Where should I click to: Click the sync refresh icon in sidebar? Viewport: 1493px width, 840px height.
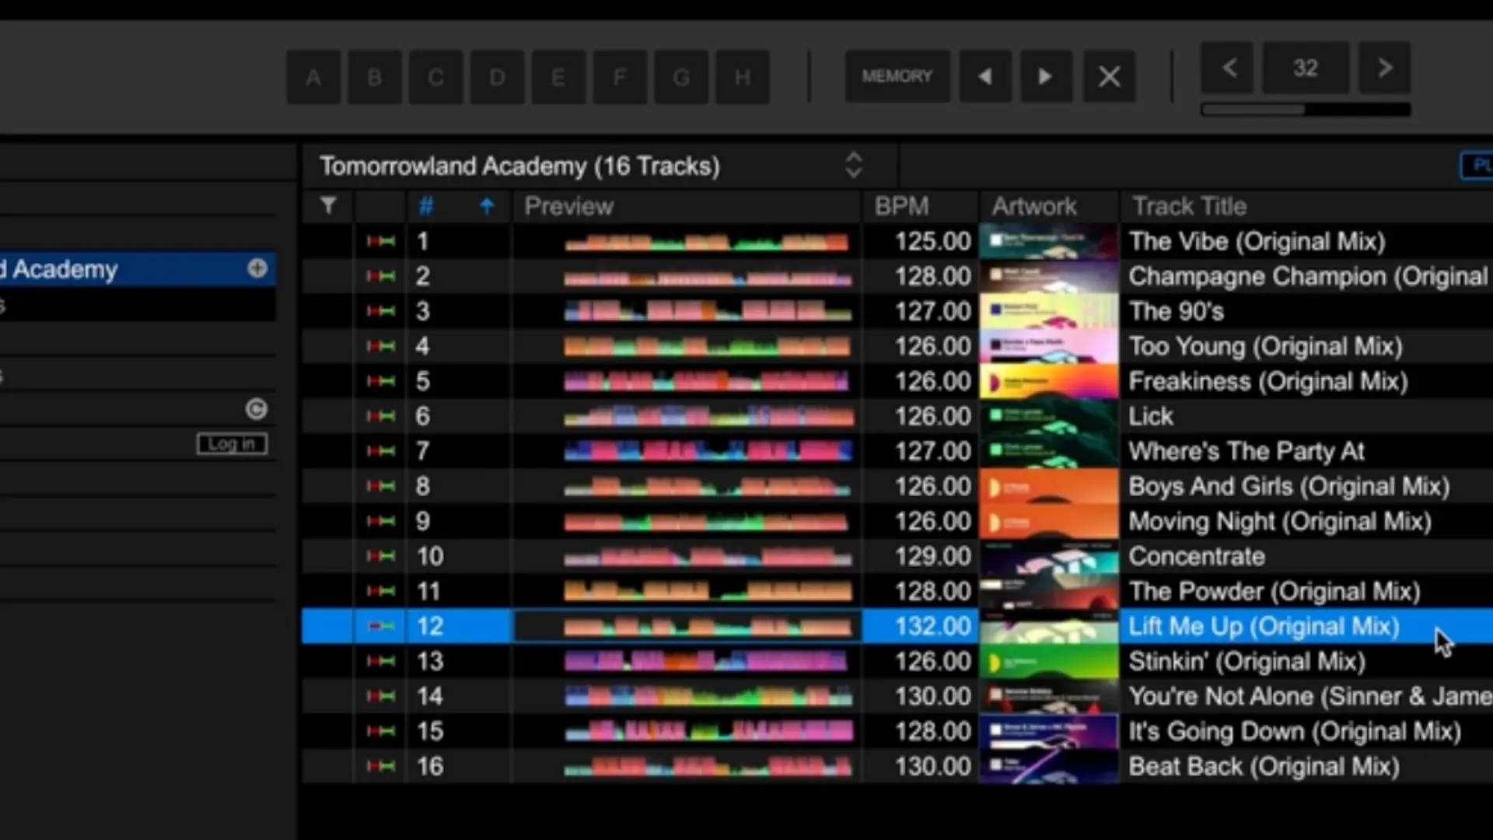257,409
